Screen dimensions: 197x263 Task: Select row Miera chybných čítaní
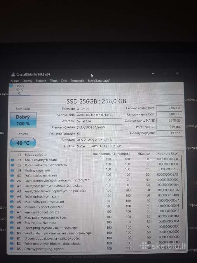point(95,160)
